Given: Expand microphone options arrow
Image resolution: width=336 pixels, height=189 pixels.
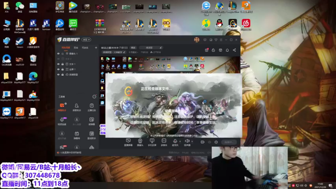Looking at the screenshot, I should (180, 141).
